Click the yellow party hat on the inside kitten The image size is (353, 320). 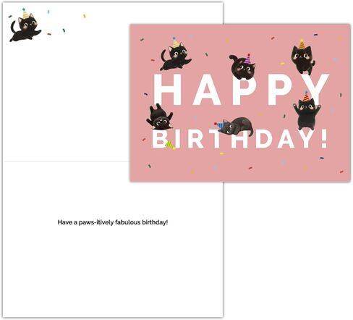coord(25,14)
